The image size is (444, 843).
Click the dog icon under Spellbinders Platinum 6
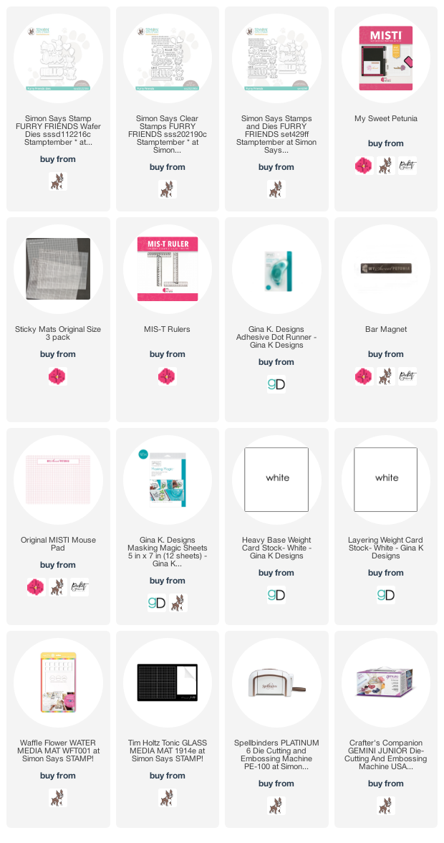tap(276, 806)
